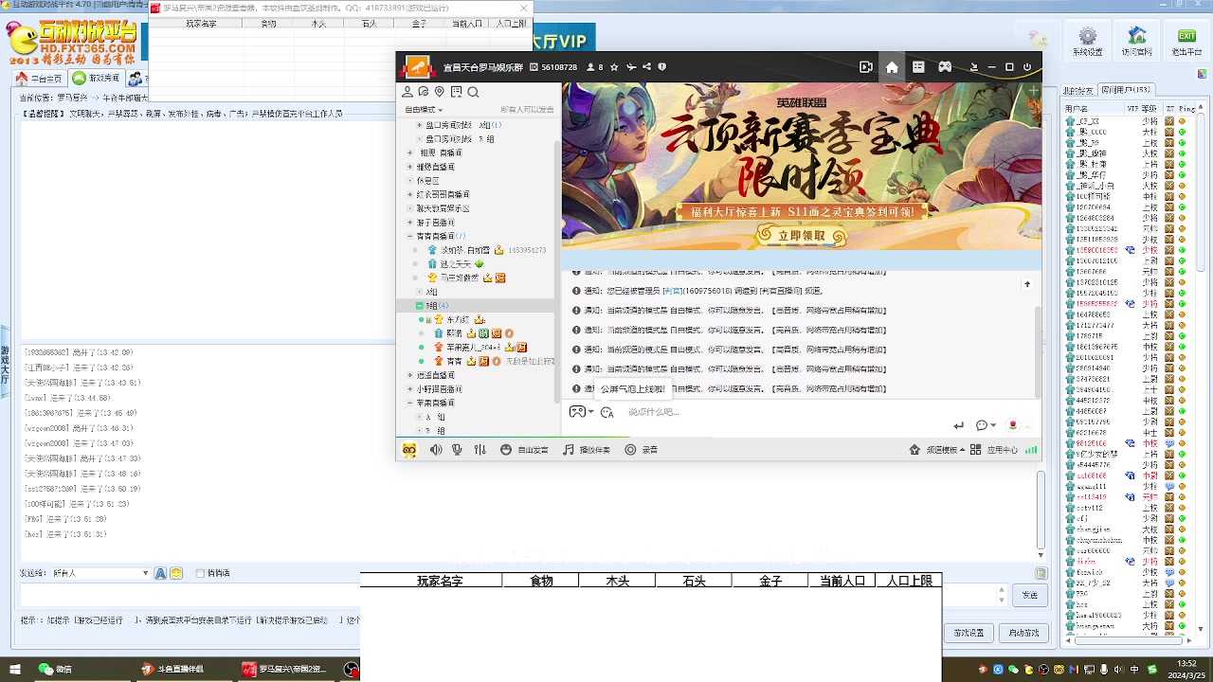
Task: Jump to top of chat with arrow button
Action: click(1027, 284)
